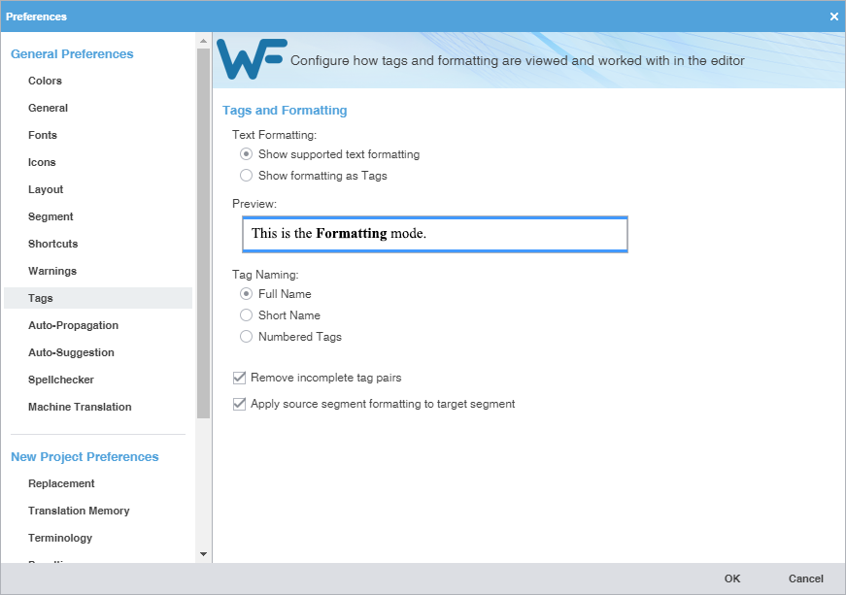Open the Colors preferences page
The width and height of the screenshot is (846, 595).
click(x=43, y=81)
